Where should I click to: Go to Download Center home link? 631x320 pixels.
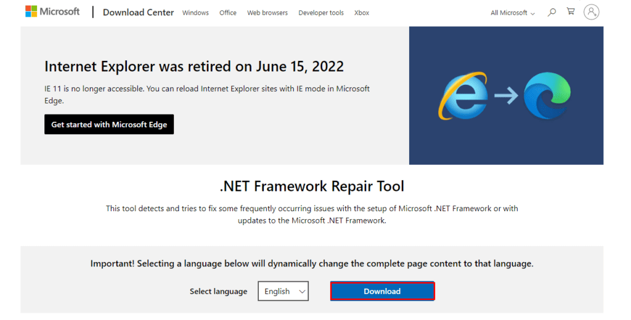tap(139, 12)
